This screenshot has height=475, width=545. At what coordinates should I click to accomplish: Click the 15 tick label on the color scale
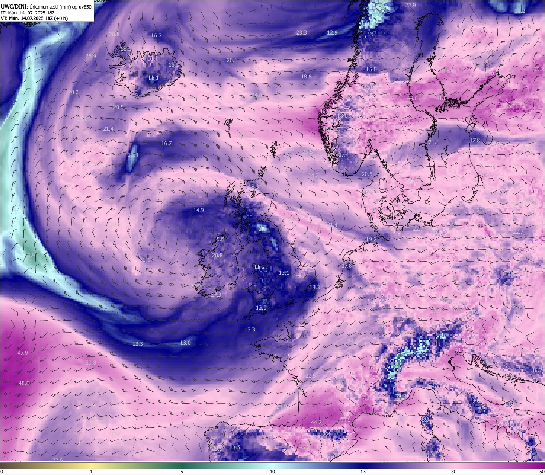tap(363, 472)
